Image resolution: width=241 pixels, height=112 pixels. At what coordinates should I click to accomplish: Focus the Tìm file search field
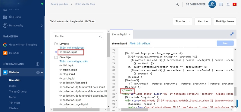pyautogui.click(x=78, y=36)
